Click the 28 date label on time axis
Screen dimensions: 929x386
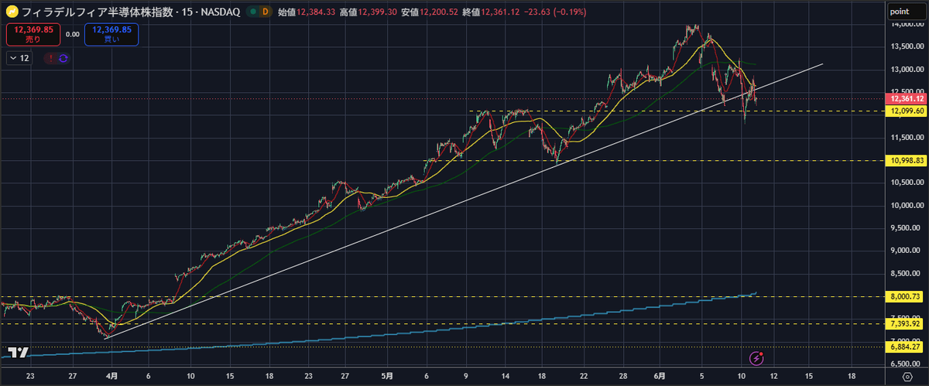pos(624,374)
